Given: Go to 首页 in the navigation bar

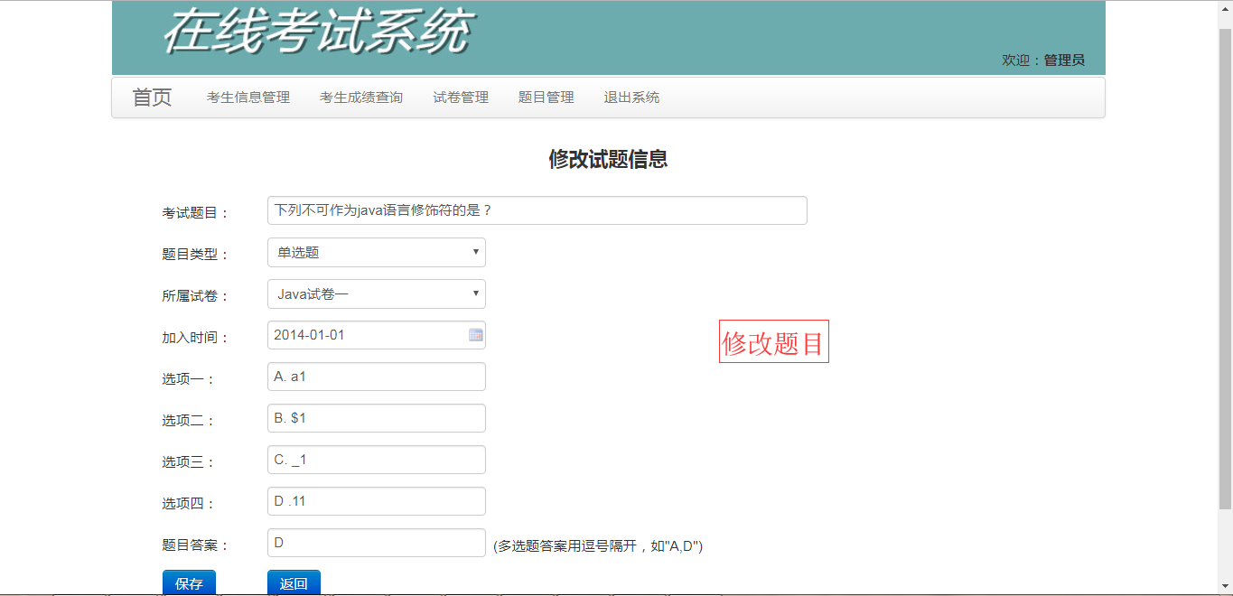Looking at the screenshot, I should coord(152,98).
